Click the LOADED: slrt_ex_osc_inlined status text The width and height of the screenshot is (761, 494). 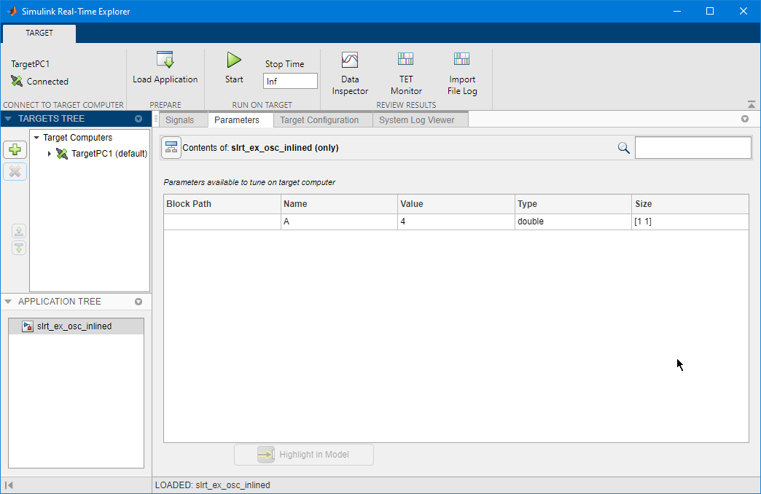213,485
